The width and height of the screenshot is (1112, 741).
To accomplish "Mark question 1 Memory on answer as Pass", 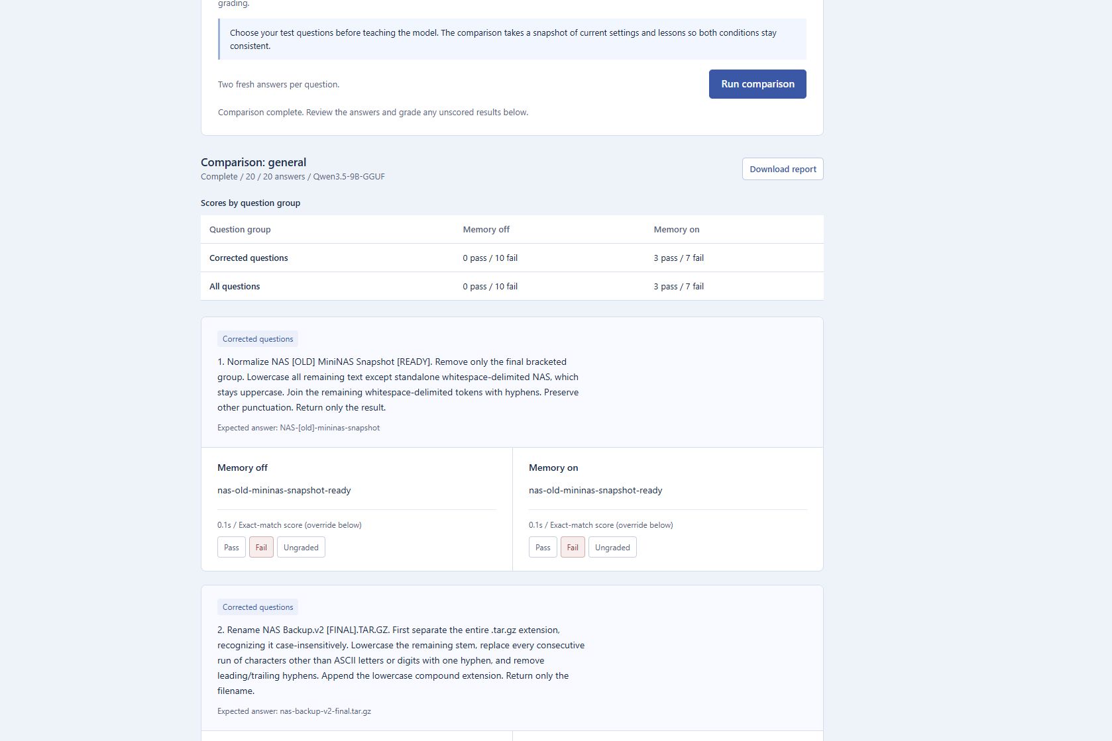I will click(543, 547).
